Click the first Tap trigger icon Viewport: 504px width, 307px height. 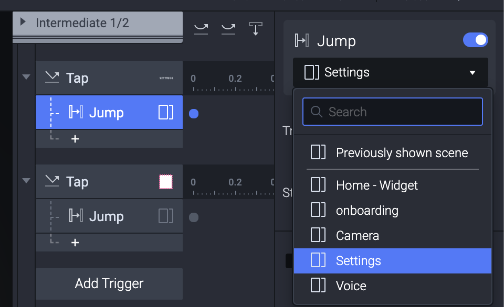(52, 78)
